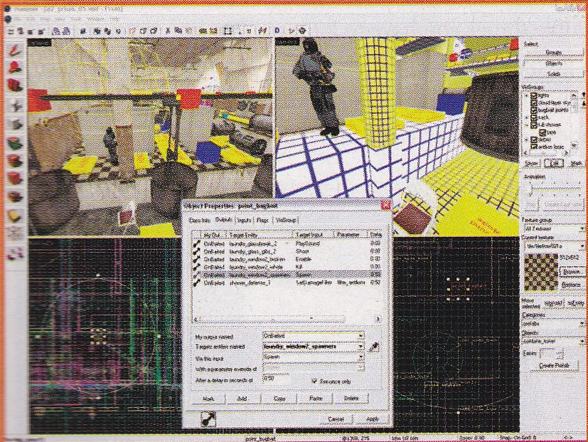Viewport: 588px width, 442px height.
Task: Select the Apply Decals tool
Action: (x=15, y=179)
